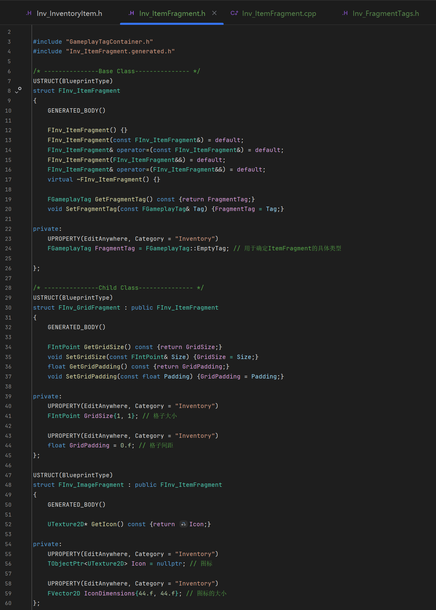
Task: Click the GetGridPadding function name
Action: tap(95, 367)
